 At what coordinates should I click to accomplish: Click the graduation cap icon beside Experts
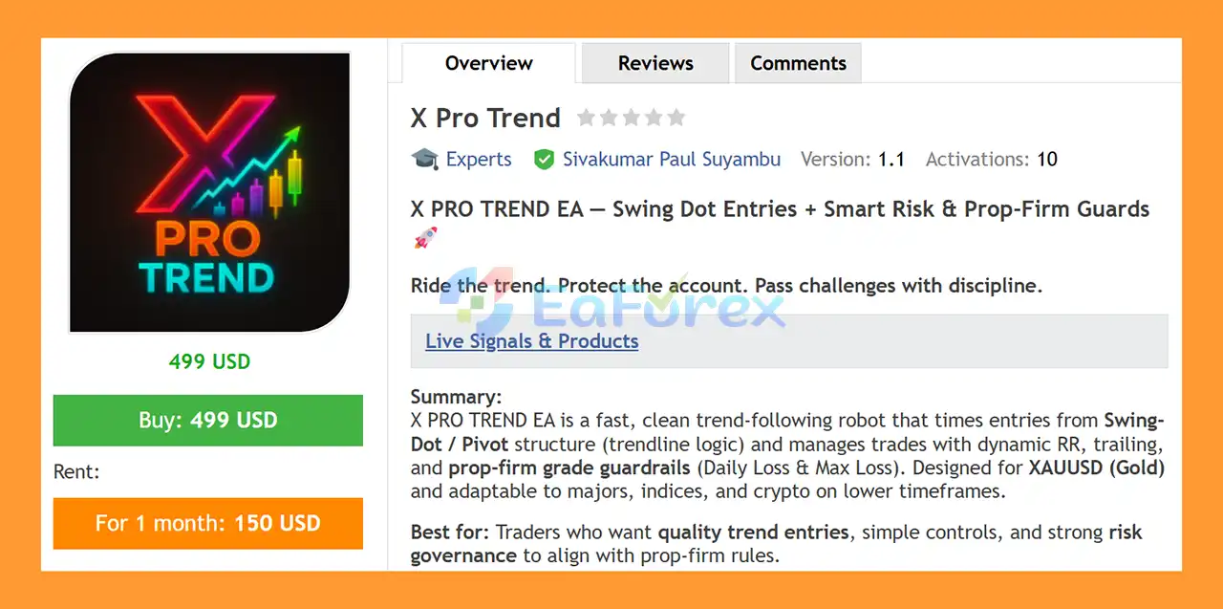pos(424,159)
